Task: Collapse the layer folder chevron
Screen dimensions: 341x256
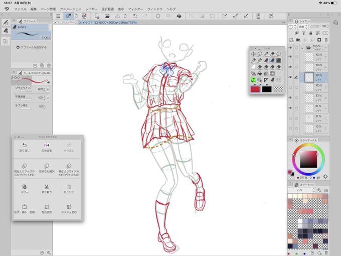Action: 302,48
